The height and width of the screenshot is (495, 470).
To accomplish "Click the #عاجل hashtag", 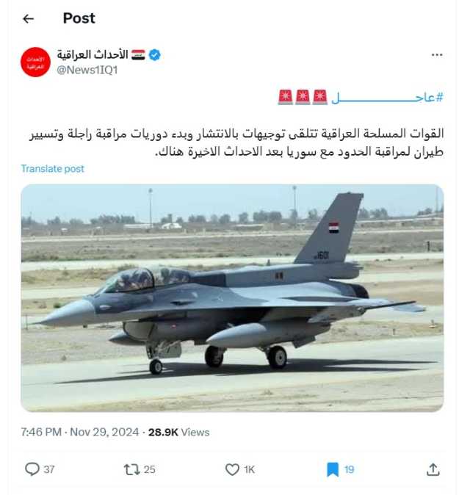I will 387,97.
